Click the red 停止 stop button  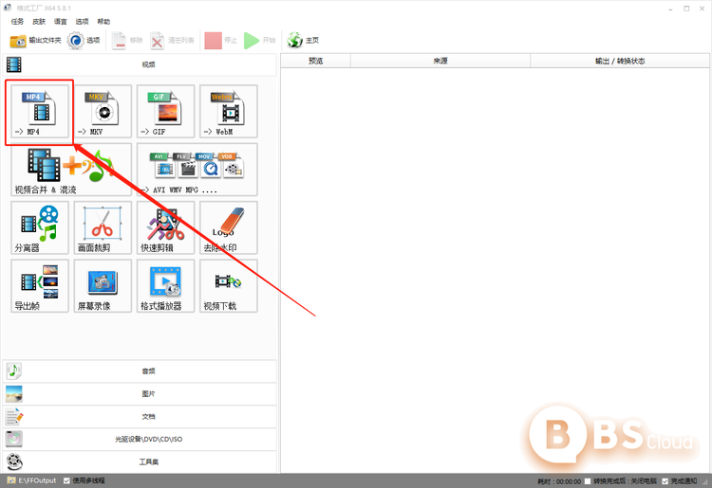pyautogui.click(x=221, y=41)
